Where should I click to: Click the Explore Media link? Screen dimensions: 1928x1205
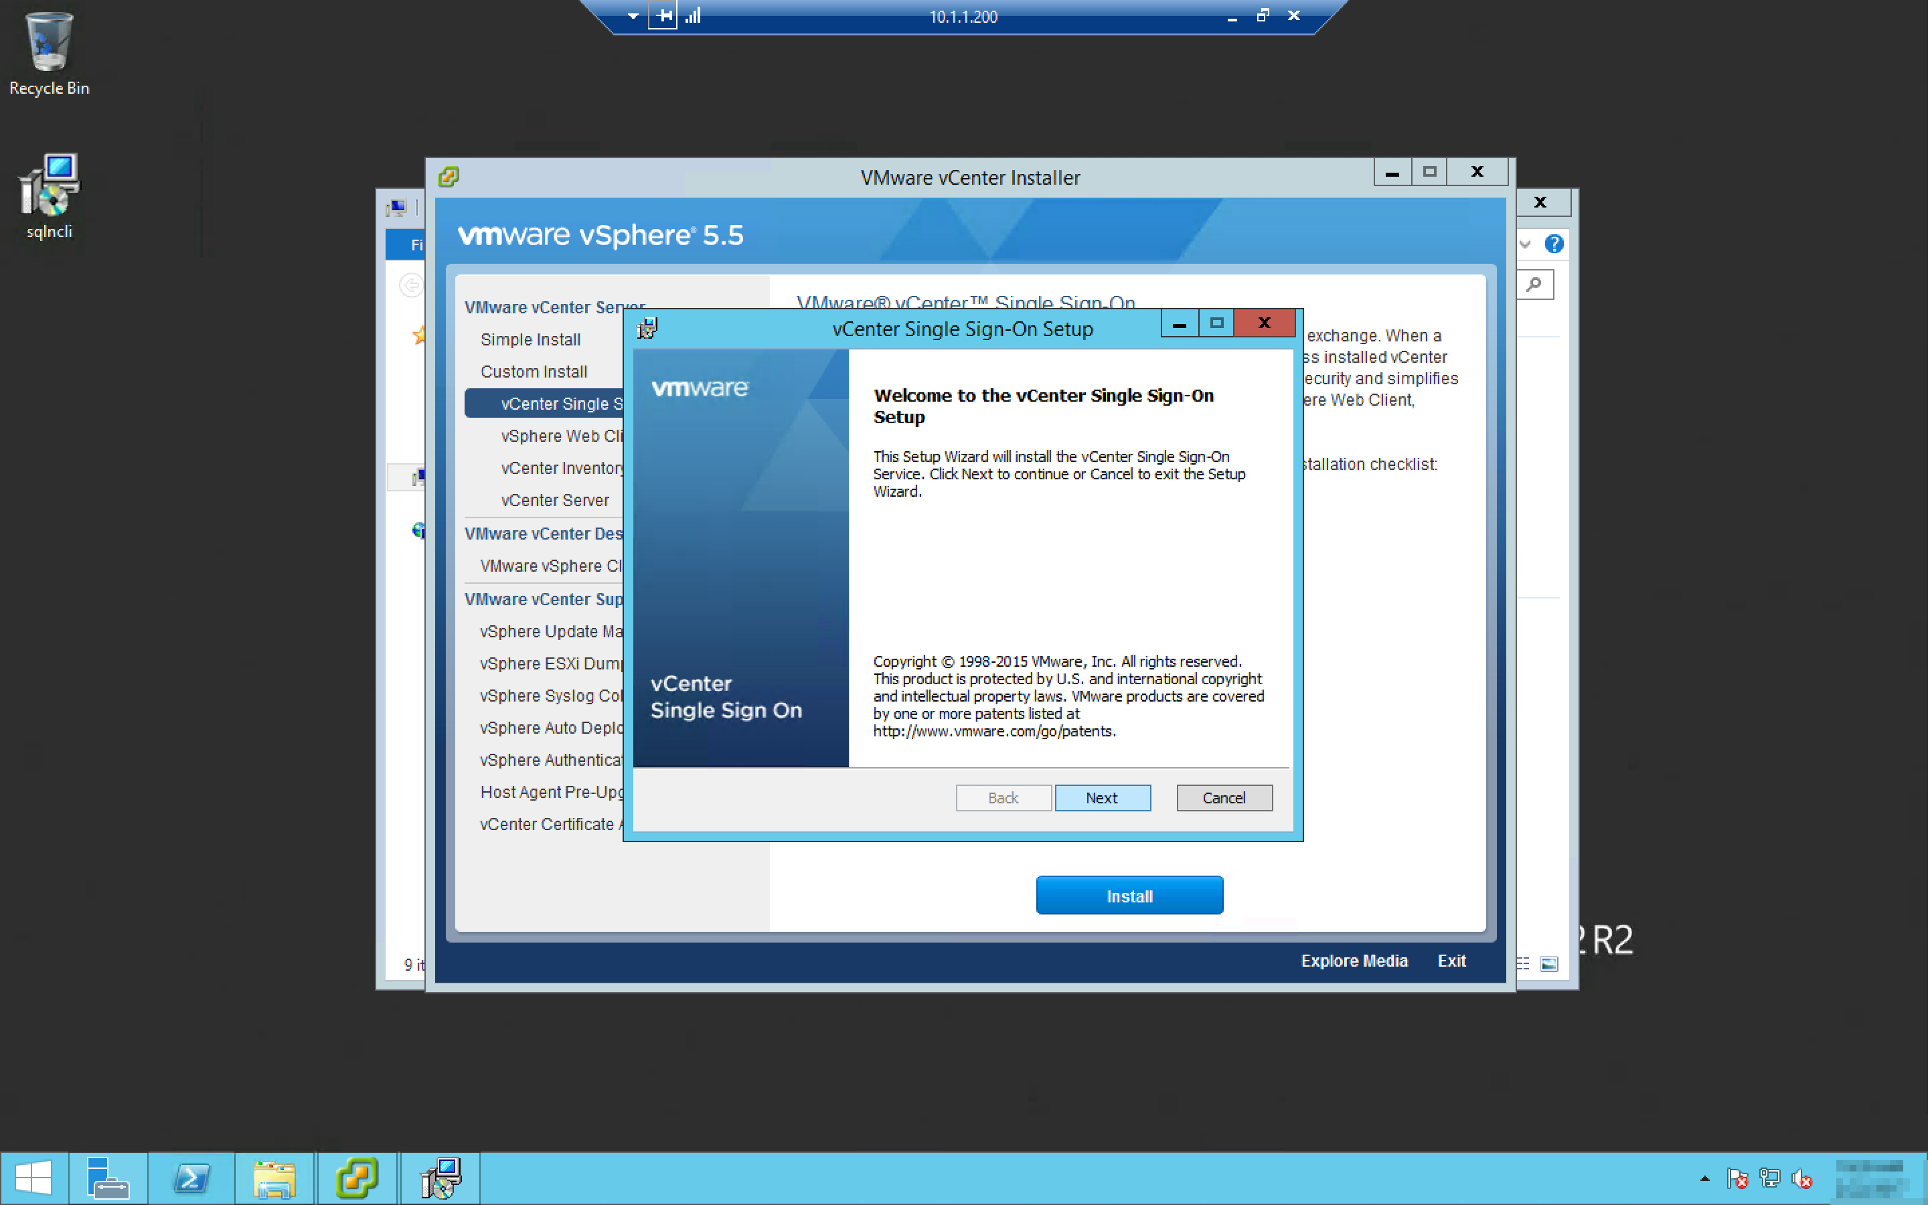tap(1354, 961)
